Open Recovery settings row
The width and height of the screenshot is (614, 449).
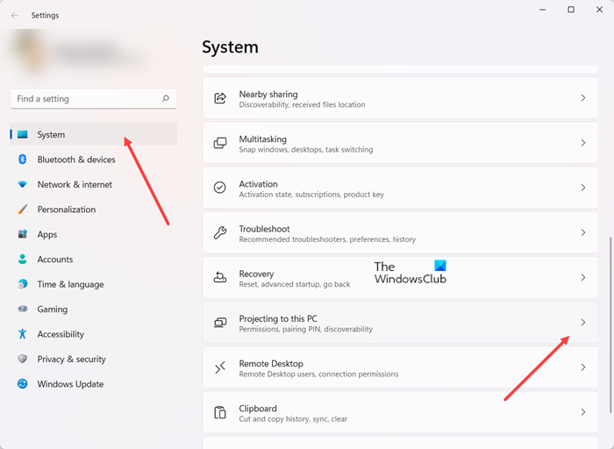[x=395, y=278]
